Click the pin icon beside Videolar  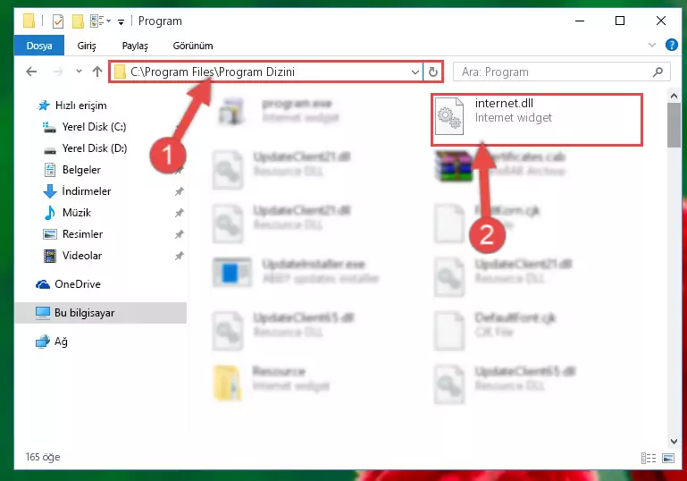(179, 256)
